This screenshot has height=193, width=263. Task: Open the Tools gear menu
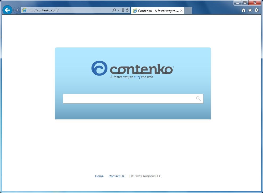(x=257, y=10)
